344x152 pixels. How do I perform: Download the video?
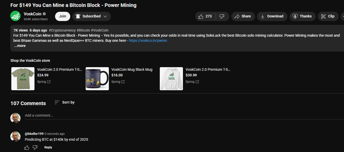[272, 16]
